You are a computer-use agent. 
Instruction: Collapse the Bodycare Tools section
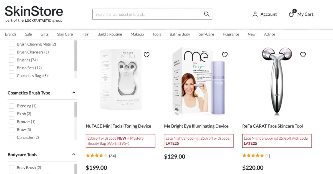[x=74, y=155]
